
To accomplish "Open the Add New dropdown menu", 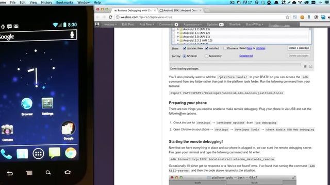I will 146,24.
